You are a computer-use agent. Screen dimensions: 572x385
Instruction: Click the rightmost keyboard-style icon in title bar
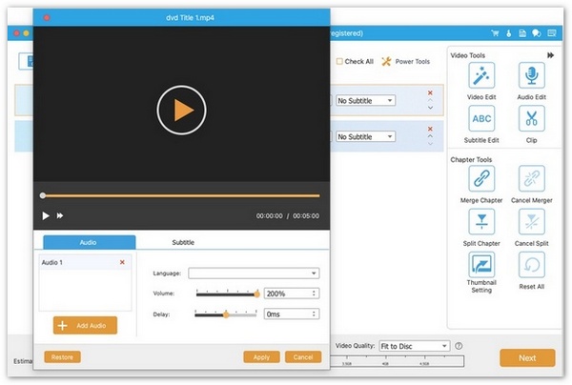(552, 33)
